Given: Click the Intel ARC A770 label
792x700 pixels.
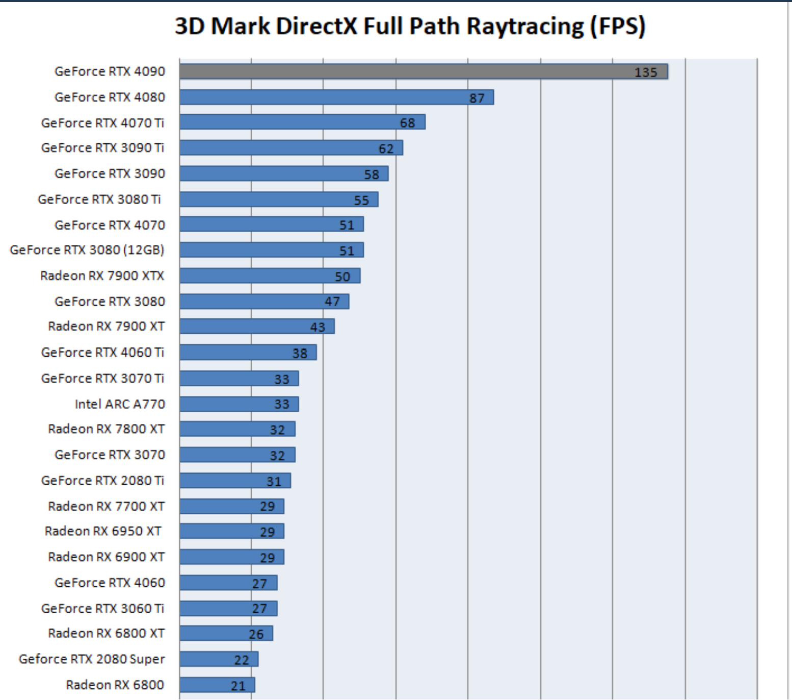Looking at the screenshot, I should click(x=120, y=404).
